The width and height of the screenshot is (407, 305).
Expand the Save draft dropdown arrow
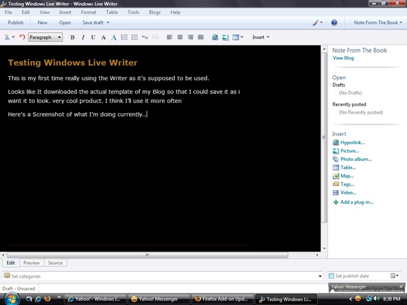(107, 23)
